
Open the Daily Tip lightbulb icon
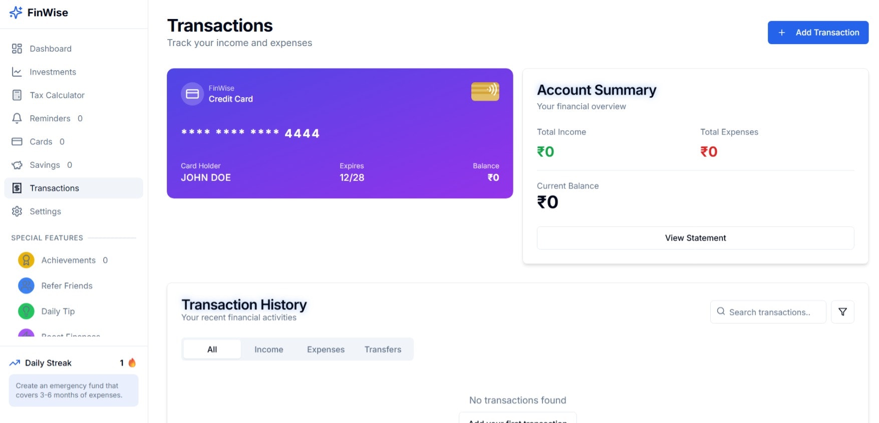click(26, 311)
